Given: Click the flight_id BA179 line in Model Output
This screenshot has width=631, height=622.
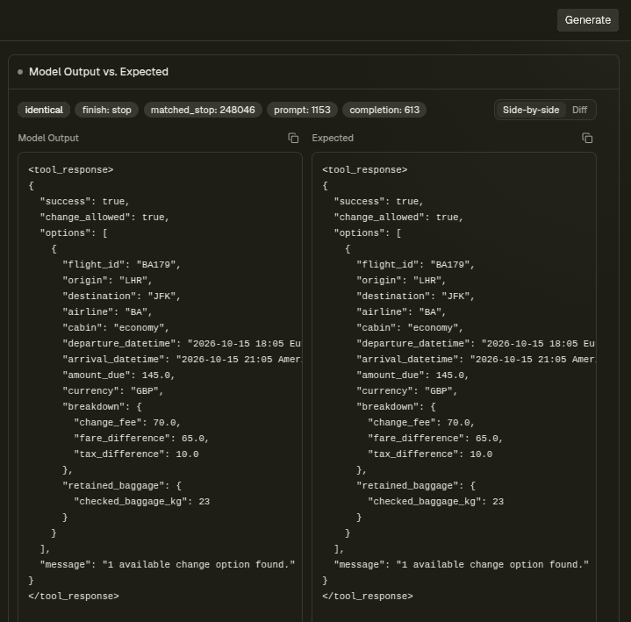Looking at the screenshot, I should pyautogui.click(x=121, y=265).
